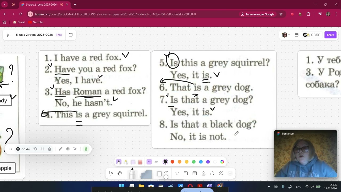The image size is (341, 192).
Task: Pick the purple color swatch
Action: coord(208,162)
